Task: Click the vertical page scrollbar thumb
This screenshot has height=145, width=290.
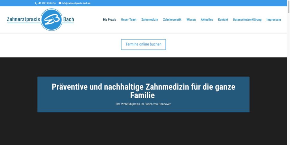Action: [x=289, y=7]
